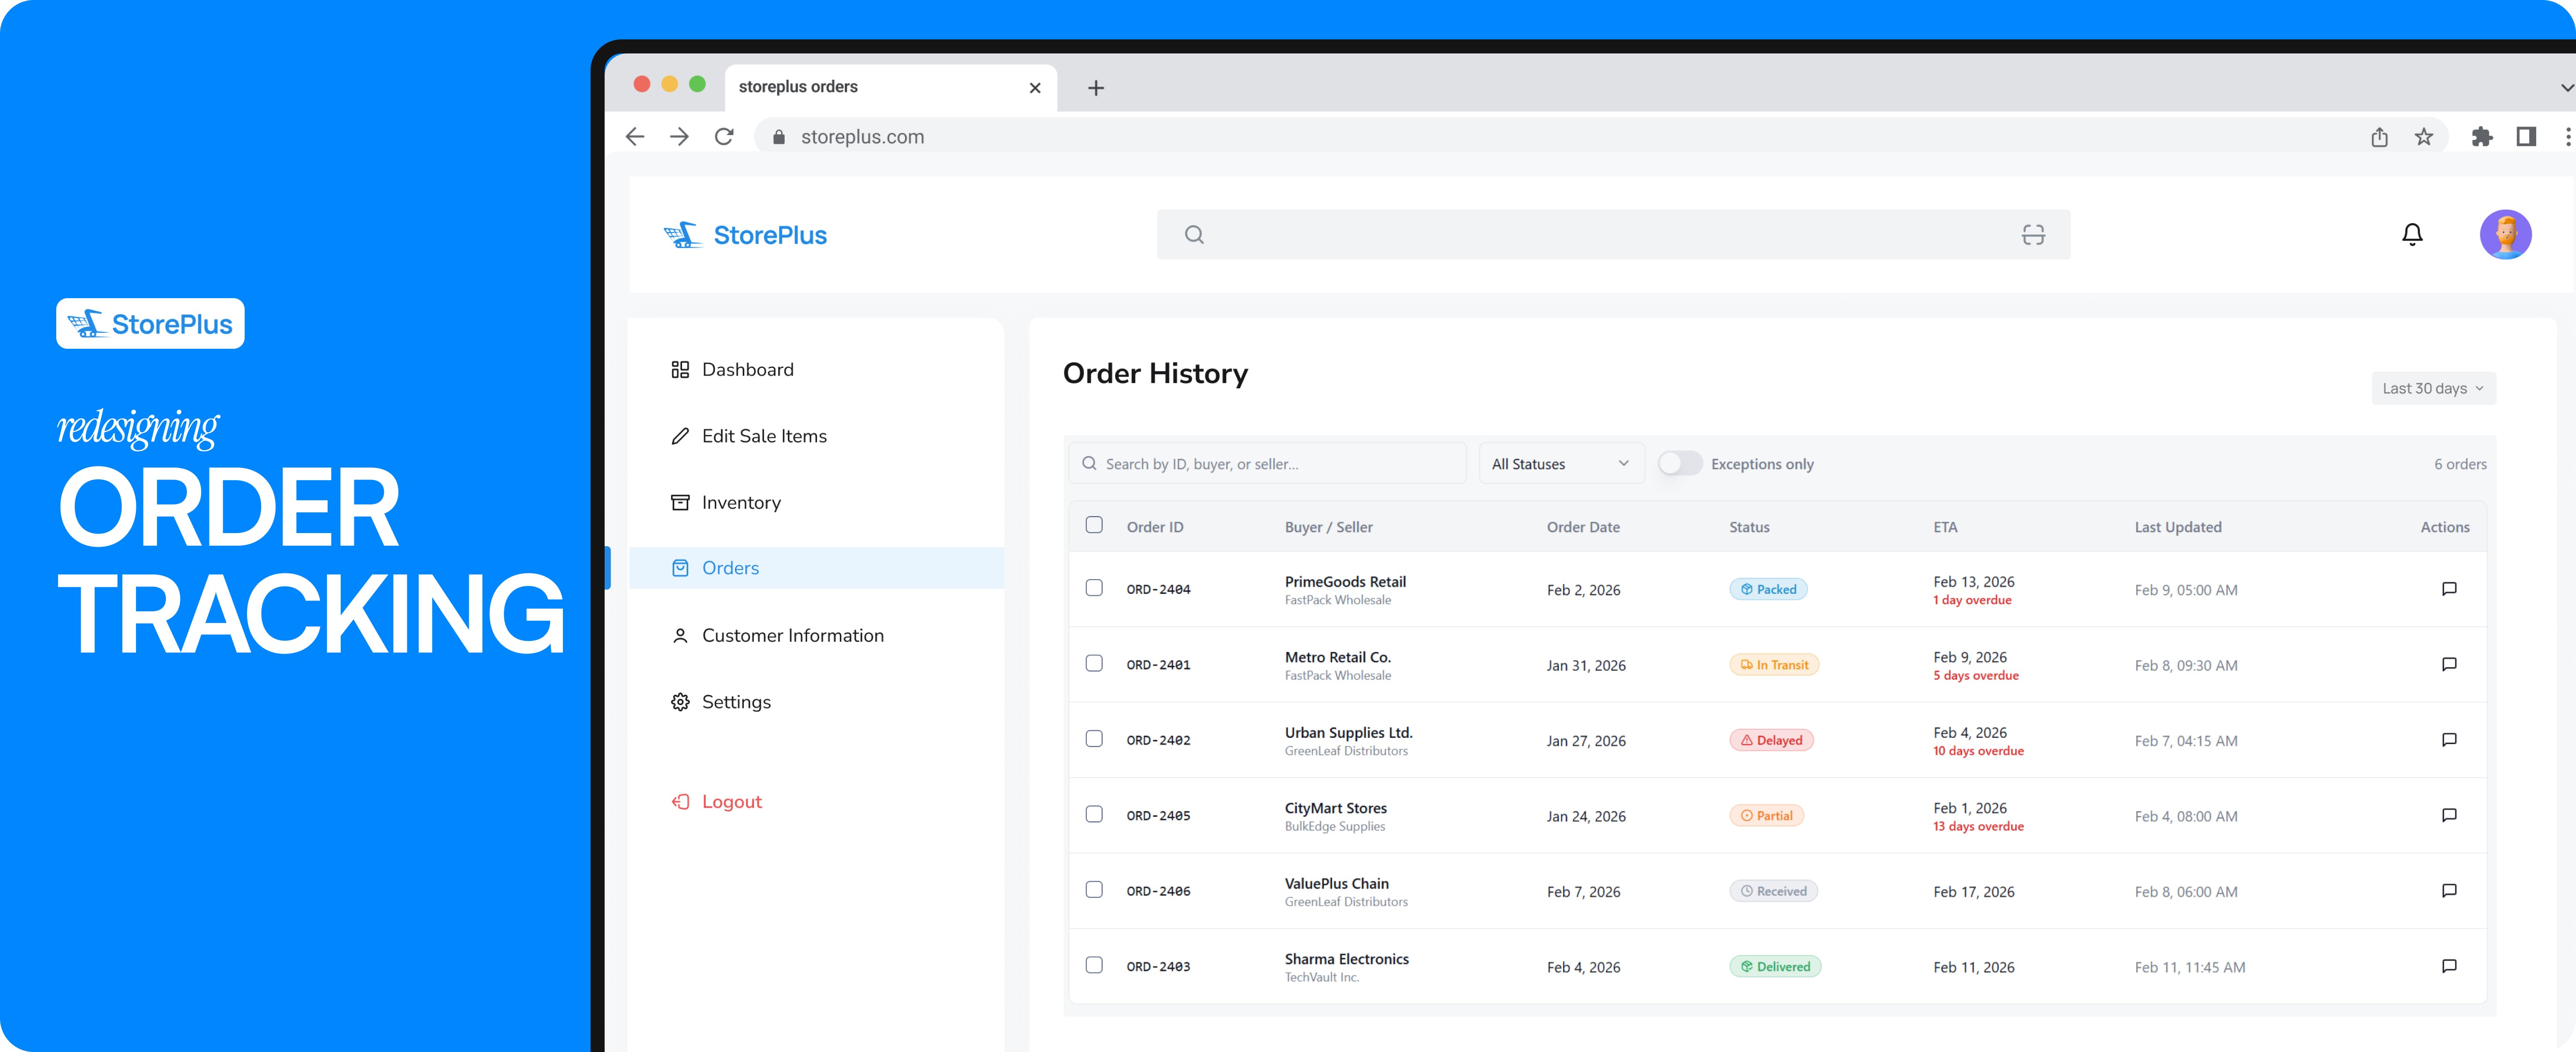Click the barcode scan icon in search bar
This screenshot has height=1052, width=2576.
(x=2032, y=234)
